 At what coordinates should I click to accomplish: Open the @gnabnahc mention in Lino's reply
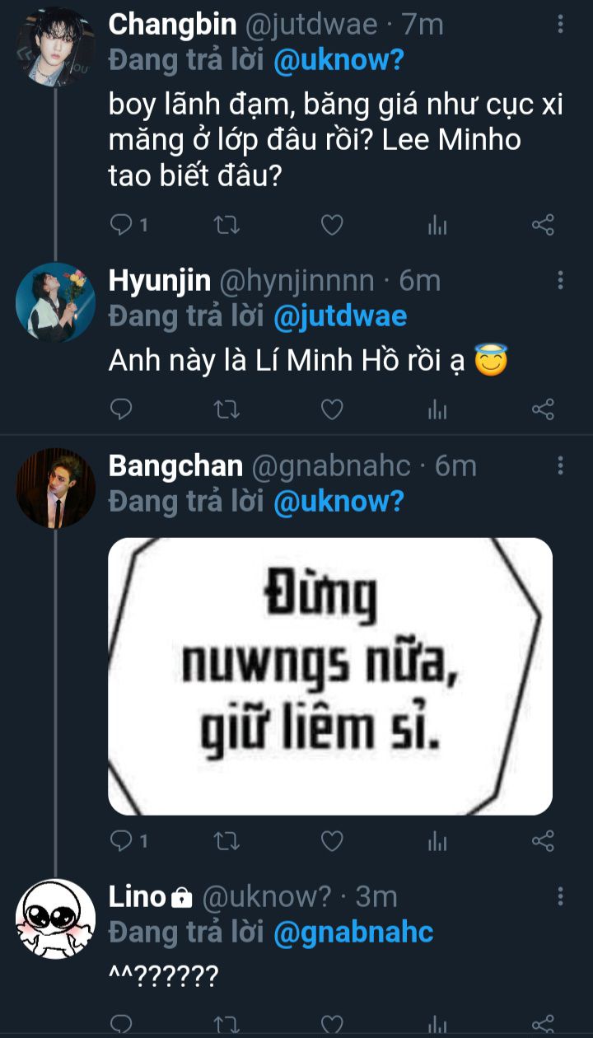[x=353, y=933]
